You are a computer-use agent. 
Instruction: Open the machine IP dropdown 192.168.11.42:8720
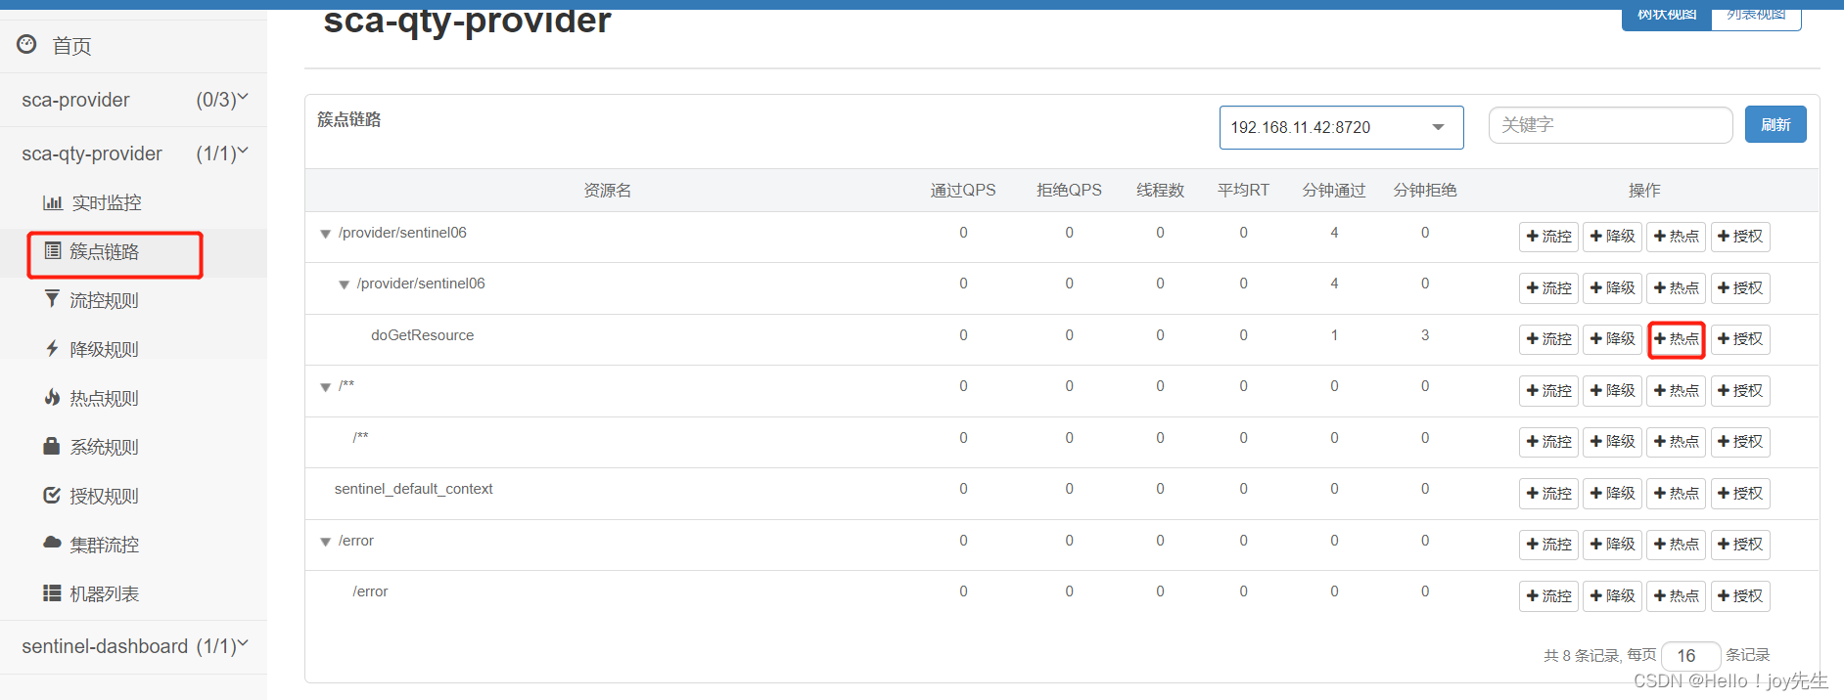[1341, 127]
